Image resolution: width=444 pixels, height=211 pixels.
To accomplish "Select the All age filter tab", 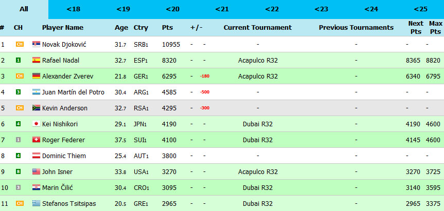I will click(x=24, y=9).
